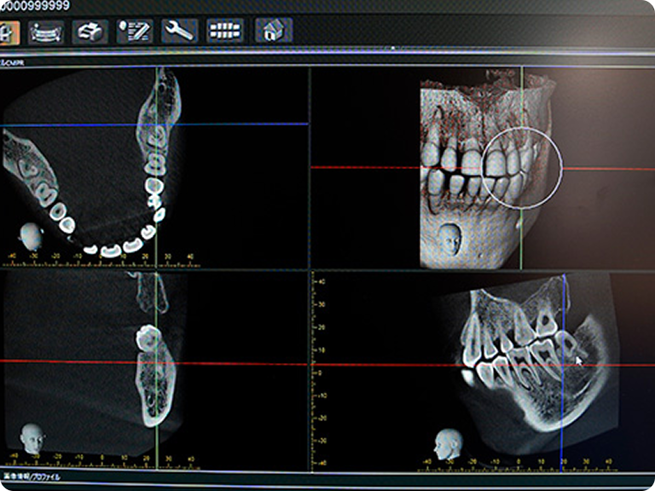This screenshot has height=491, width=655.
Task: Open the notes/report editing tool
Action: (x=134, y=32)
